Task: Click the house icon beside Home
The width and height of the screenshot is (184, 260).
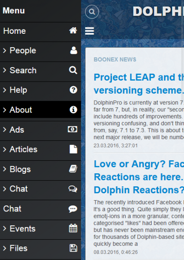Action: [x=73, y=30]
